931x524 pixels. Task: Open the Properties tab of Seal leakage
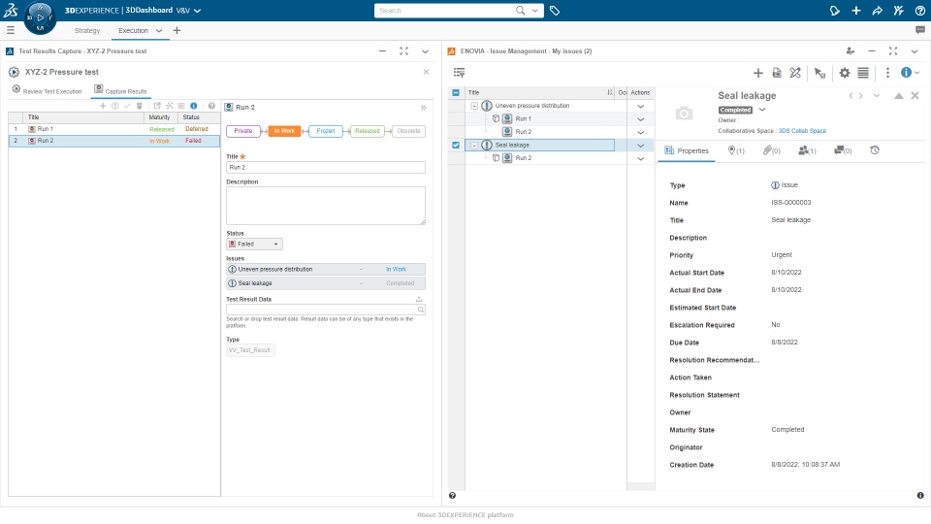click(x=687, y=151)
